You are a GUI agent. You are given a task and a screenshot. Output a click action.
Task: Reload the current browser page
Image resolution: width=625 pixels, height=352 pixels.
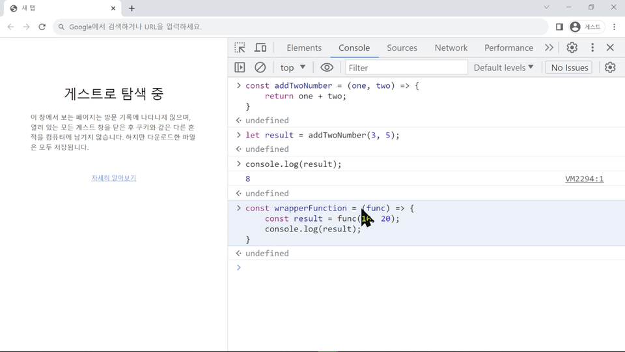point(42,27)
